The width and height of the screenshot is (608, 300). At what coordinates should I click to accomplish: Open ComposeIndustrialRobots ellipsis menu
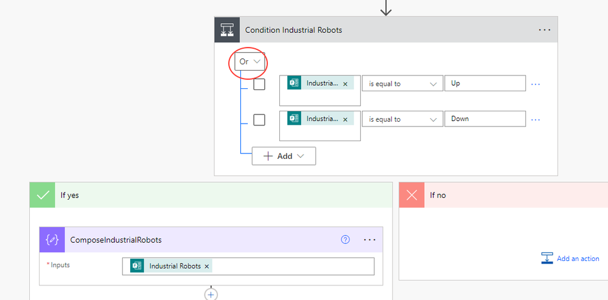click(369, 240)
